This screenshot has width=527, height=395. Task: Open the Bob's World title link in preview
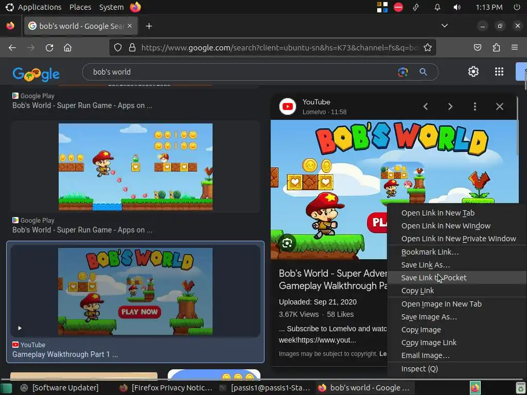point(333,279)
